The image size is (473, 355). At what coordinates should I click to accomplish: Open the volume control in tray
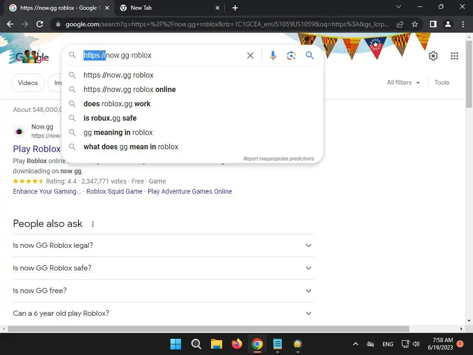[x=416, y=344]
